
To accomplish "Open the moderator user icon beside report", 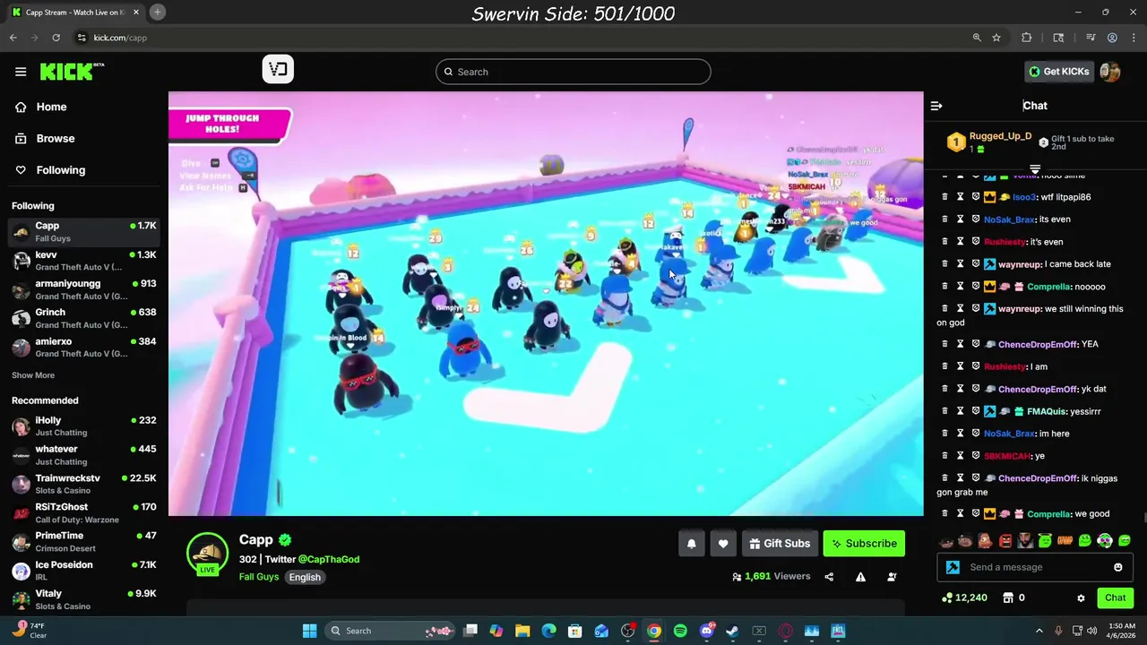I will click(892, 577).
